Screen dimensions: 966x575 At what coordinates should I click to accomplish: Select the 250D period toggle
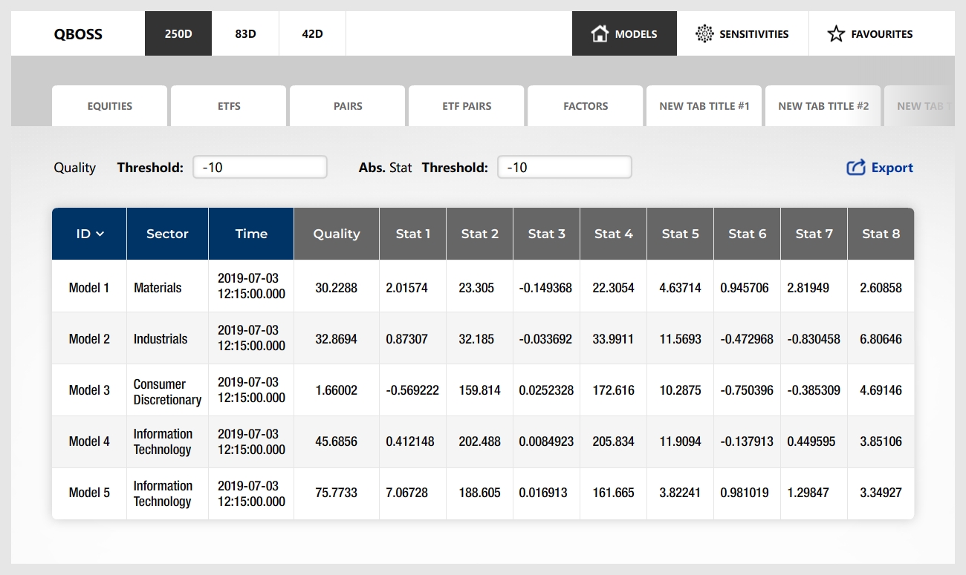pos(178,33)
